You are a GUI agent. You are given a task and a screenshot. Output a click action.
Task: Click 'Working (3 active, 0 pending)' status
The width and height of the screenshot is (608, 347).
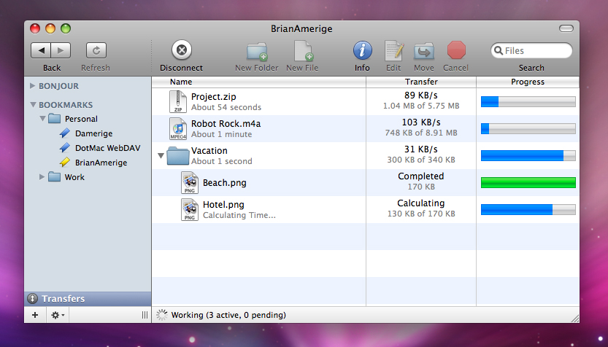(x=228, y=315)
